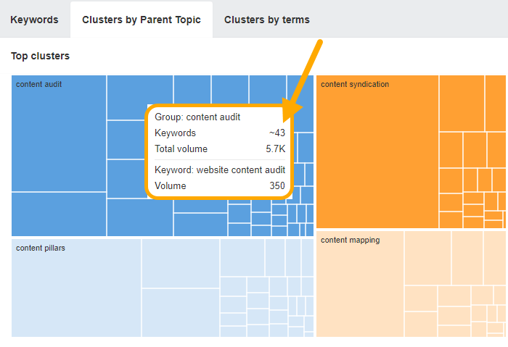Click the 5.7K total volume value
508x347 pixels.
click(275, 149)
